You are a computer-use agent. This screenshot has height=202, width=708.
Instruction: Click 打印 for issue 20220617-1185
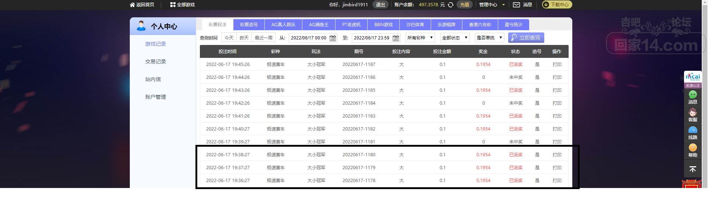tap(557, 90)
